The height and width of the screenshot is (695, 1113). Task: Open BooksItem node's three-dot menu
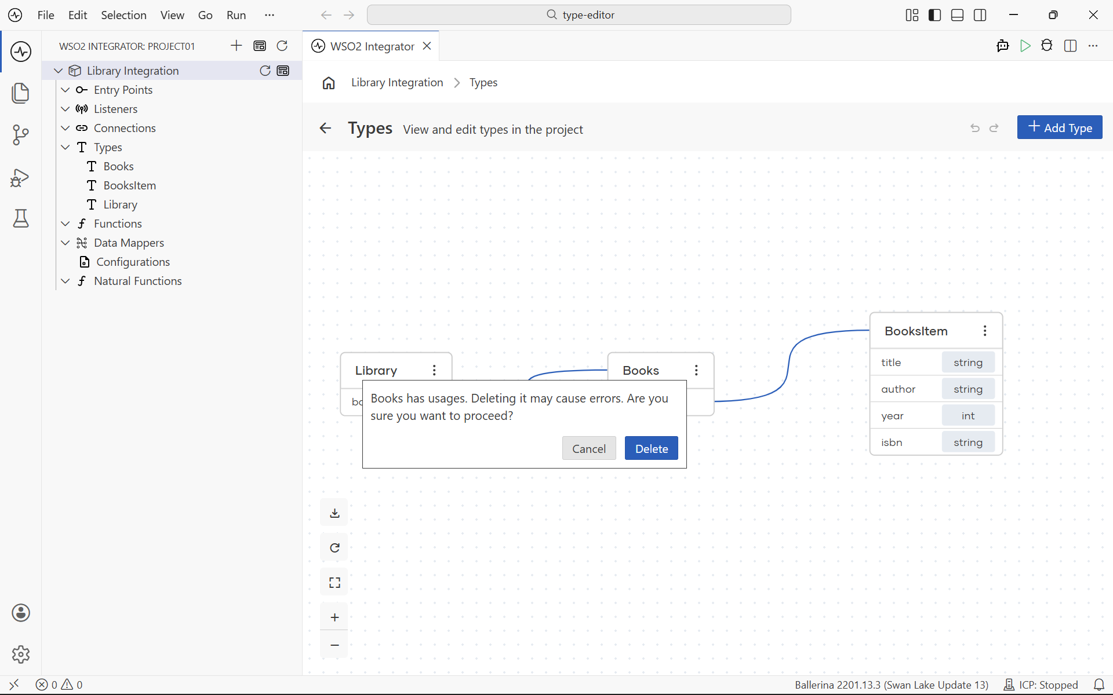(985, 331)
